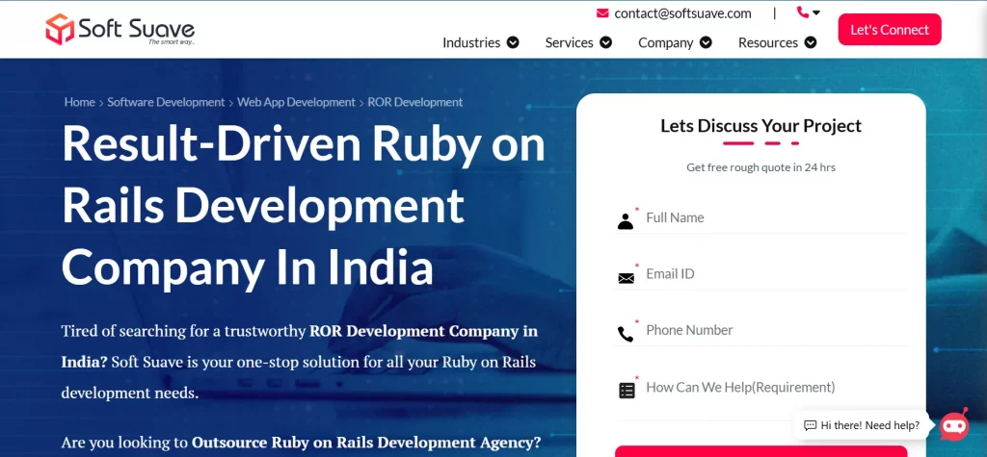Click the phone icon beside Phone Number
Screen dimensions: 987x457
click(x=626, y=333)
